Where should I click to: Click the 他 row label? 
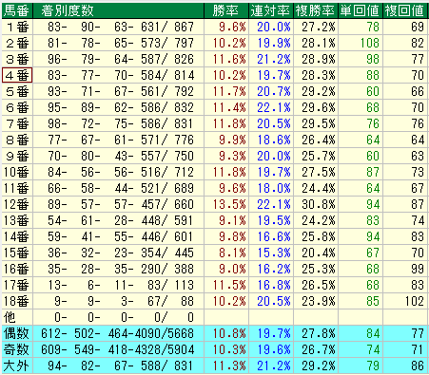pyautogui.click(x=17, y=317)
